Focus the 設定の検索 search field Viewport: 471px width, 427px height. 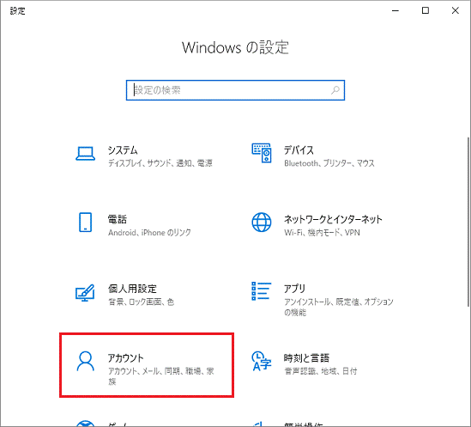click(x=235, y=90)
